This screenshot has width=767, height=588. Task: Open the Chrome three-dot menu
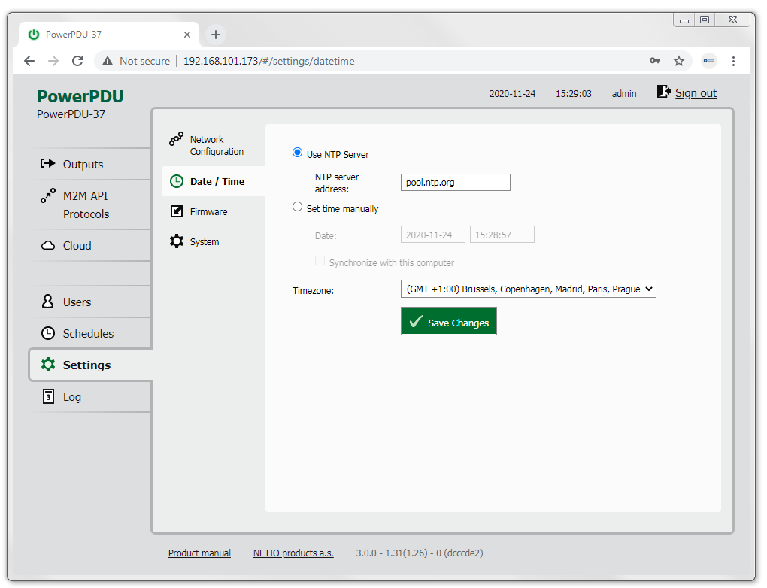point(733,61)
